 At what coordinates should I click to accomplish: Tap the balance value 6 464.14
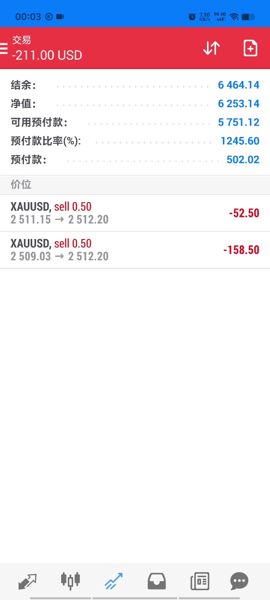[238, 85]
